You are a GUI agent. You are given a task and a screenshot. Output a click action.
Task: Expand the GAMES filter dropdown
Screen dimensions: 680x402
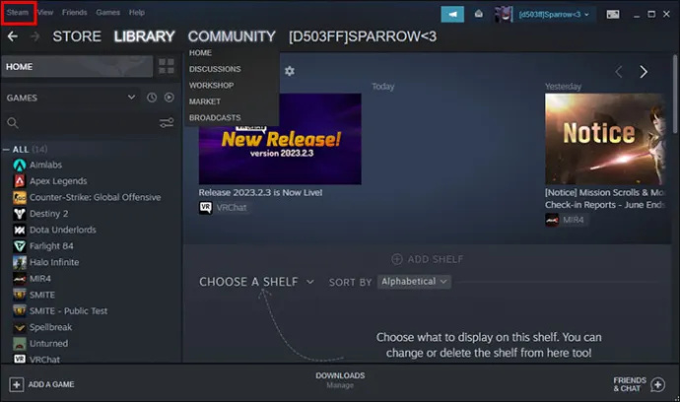70,98
